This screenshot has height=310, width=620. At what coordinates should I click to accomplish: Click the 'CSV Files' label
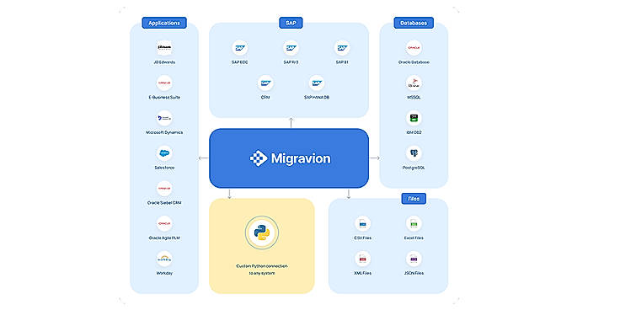tap(362, 238)
